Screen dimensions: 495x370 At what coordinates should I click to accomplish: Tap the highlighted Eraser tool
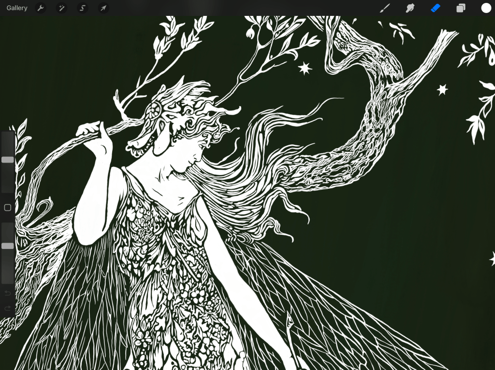[436, 8]
